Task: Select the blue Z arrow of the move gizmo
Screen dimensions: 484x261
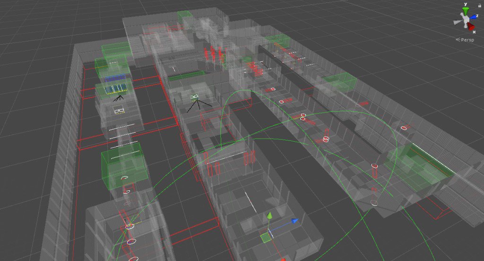Action: pos(295,220)
